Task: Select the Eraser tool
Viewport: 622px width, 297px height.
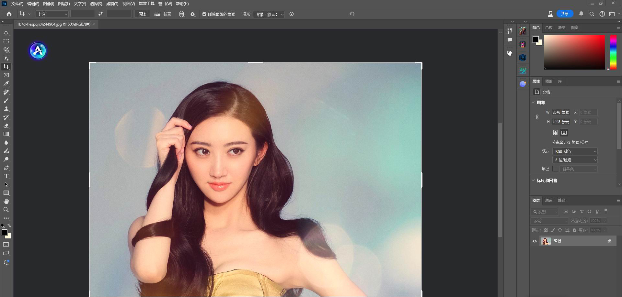Action: (6, 126)
